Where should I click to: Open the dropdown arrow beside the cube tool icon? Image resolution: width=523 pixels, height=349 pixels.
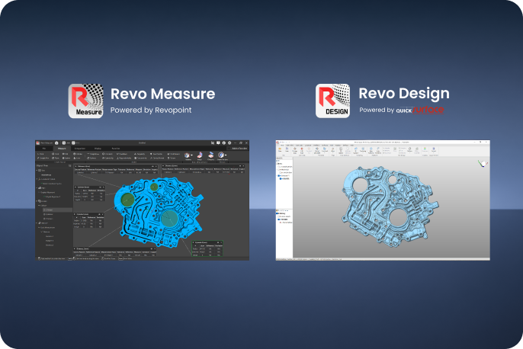point(191,155)
